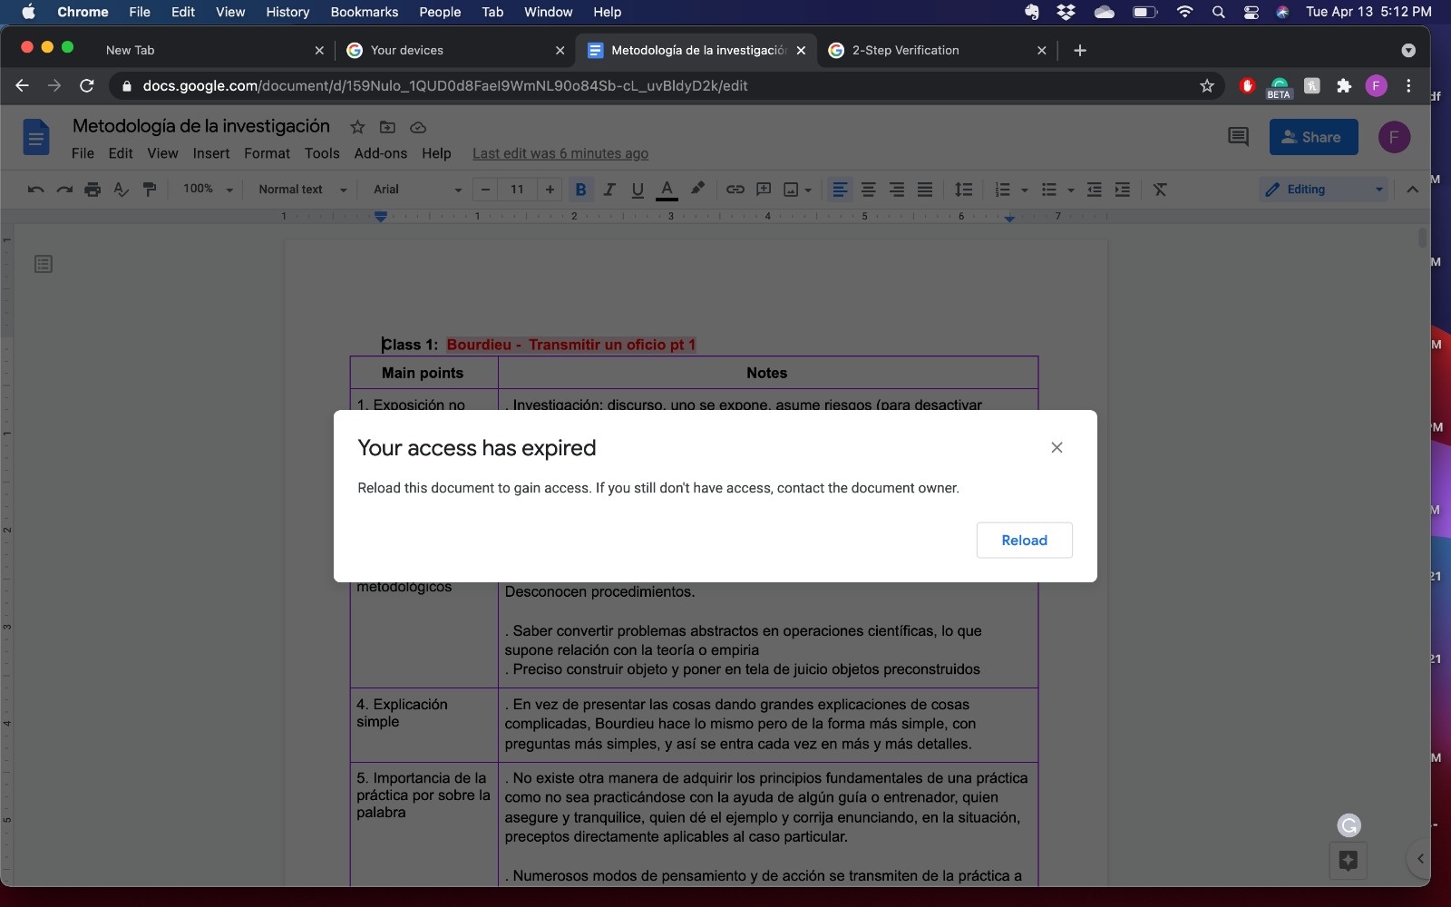Open 'Last edit was 6 minutes ago' link
This screenshot has width=1451, height=907.
tap(560, 153)
